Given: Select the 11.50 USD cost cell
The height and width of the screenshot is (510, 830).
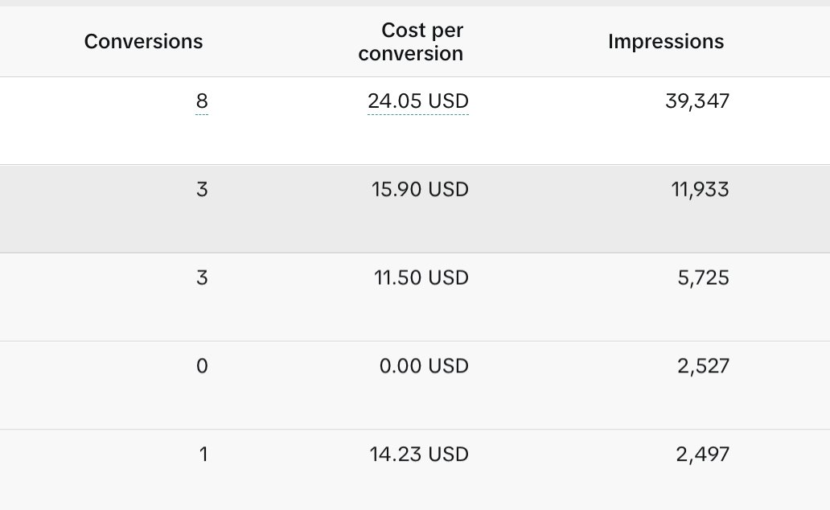Looking at the screenshot, I should 421,278.
